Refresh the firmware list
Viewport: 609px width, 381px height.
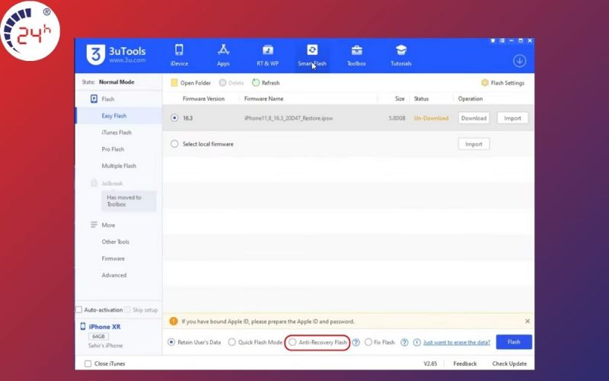coord(266,83)
